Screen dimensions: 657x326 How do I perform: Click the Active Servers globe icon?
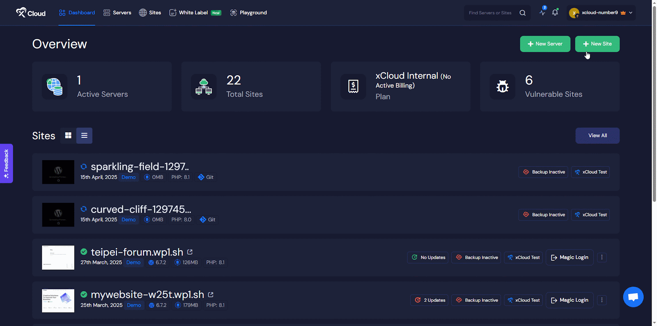[x=55, y=87]
